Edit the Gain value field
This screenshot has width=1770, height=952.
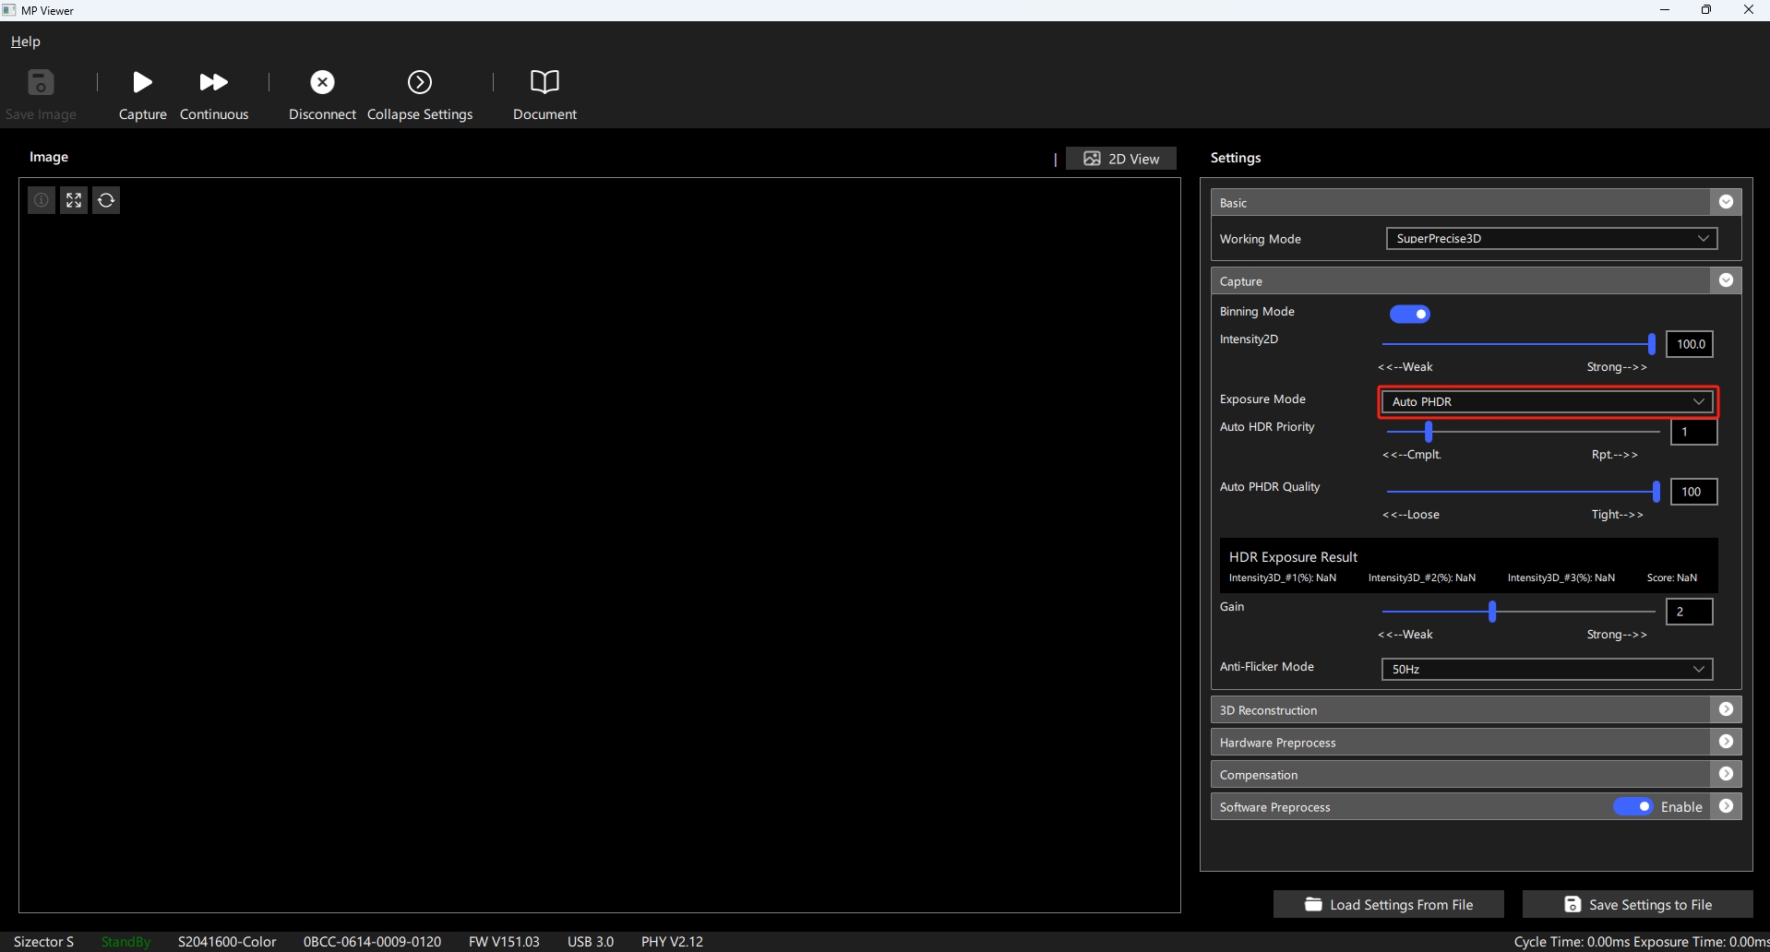point(1690,612)
